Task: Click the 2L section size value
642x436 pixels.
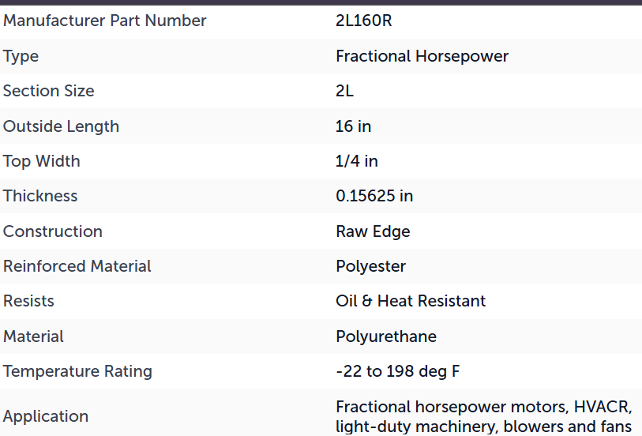Action: coord(345,91)
